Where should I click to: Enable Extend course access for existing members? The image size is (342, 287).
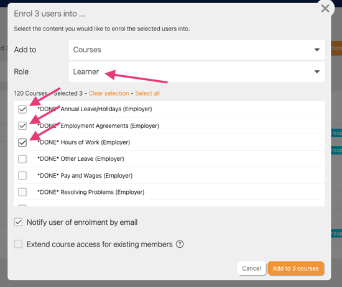18,244
